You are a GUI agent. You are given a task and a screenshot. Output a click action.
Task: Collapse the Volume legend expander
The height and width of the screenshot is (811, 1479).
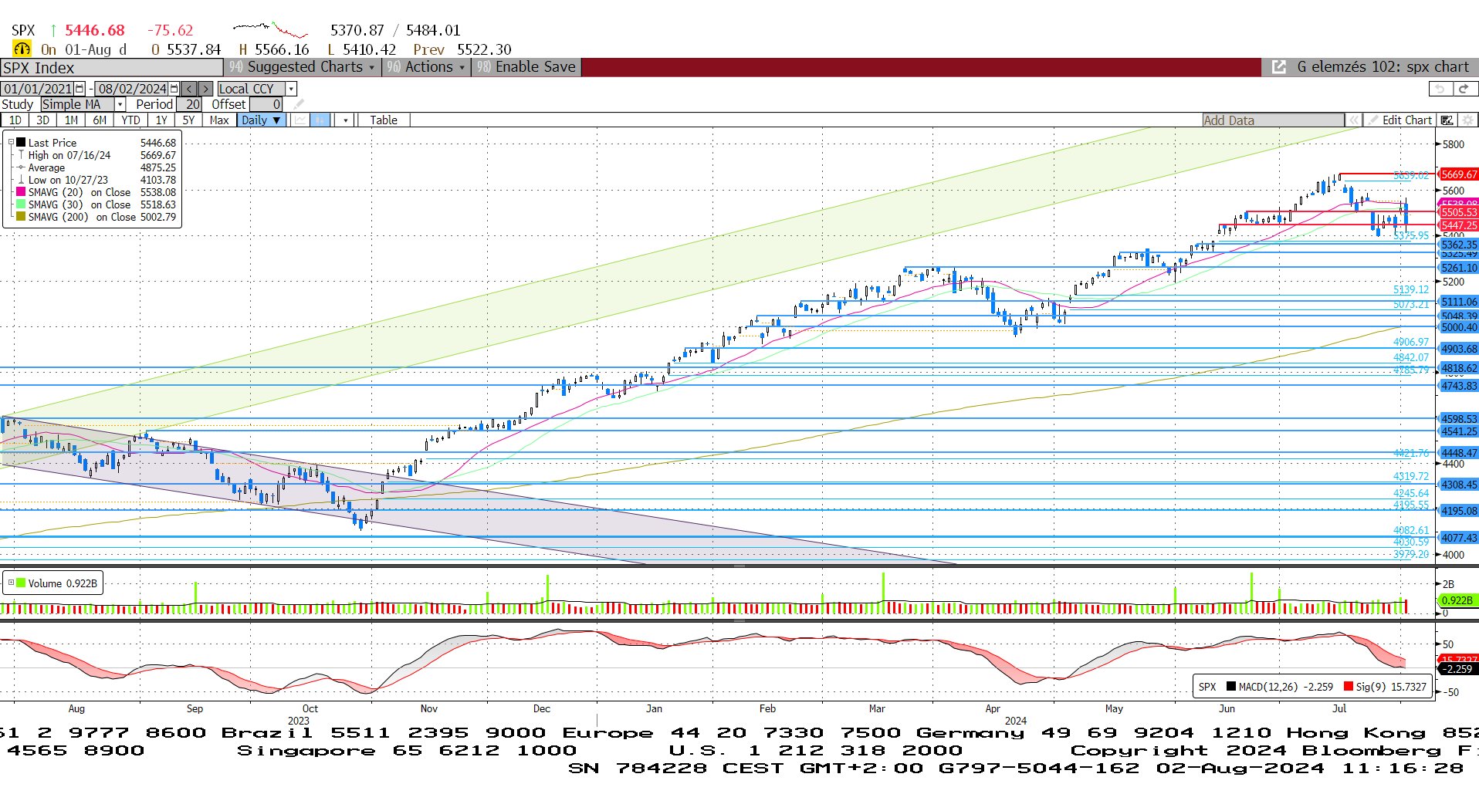pyautogui.click(x=11, y=583)
